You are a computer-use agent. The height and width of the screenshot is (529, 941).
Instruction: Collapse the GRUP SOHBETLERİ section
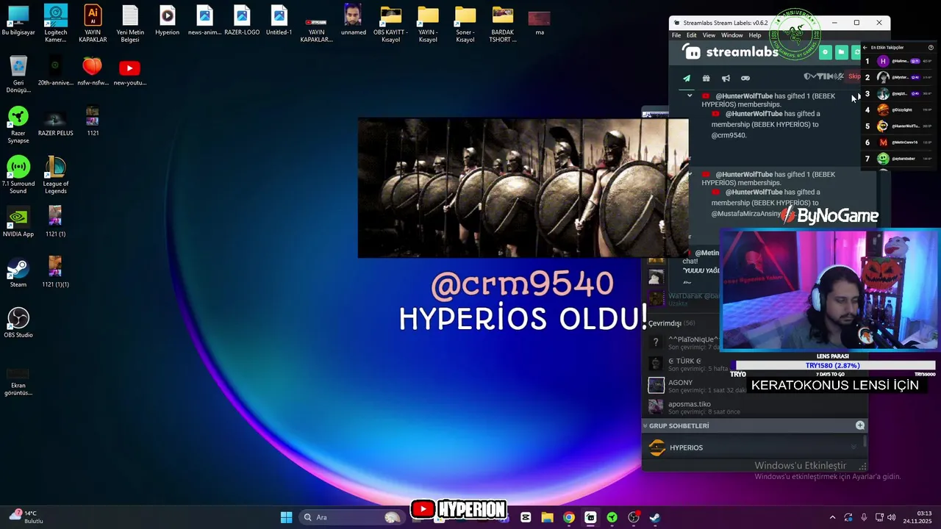tap(645, 425)
